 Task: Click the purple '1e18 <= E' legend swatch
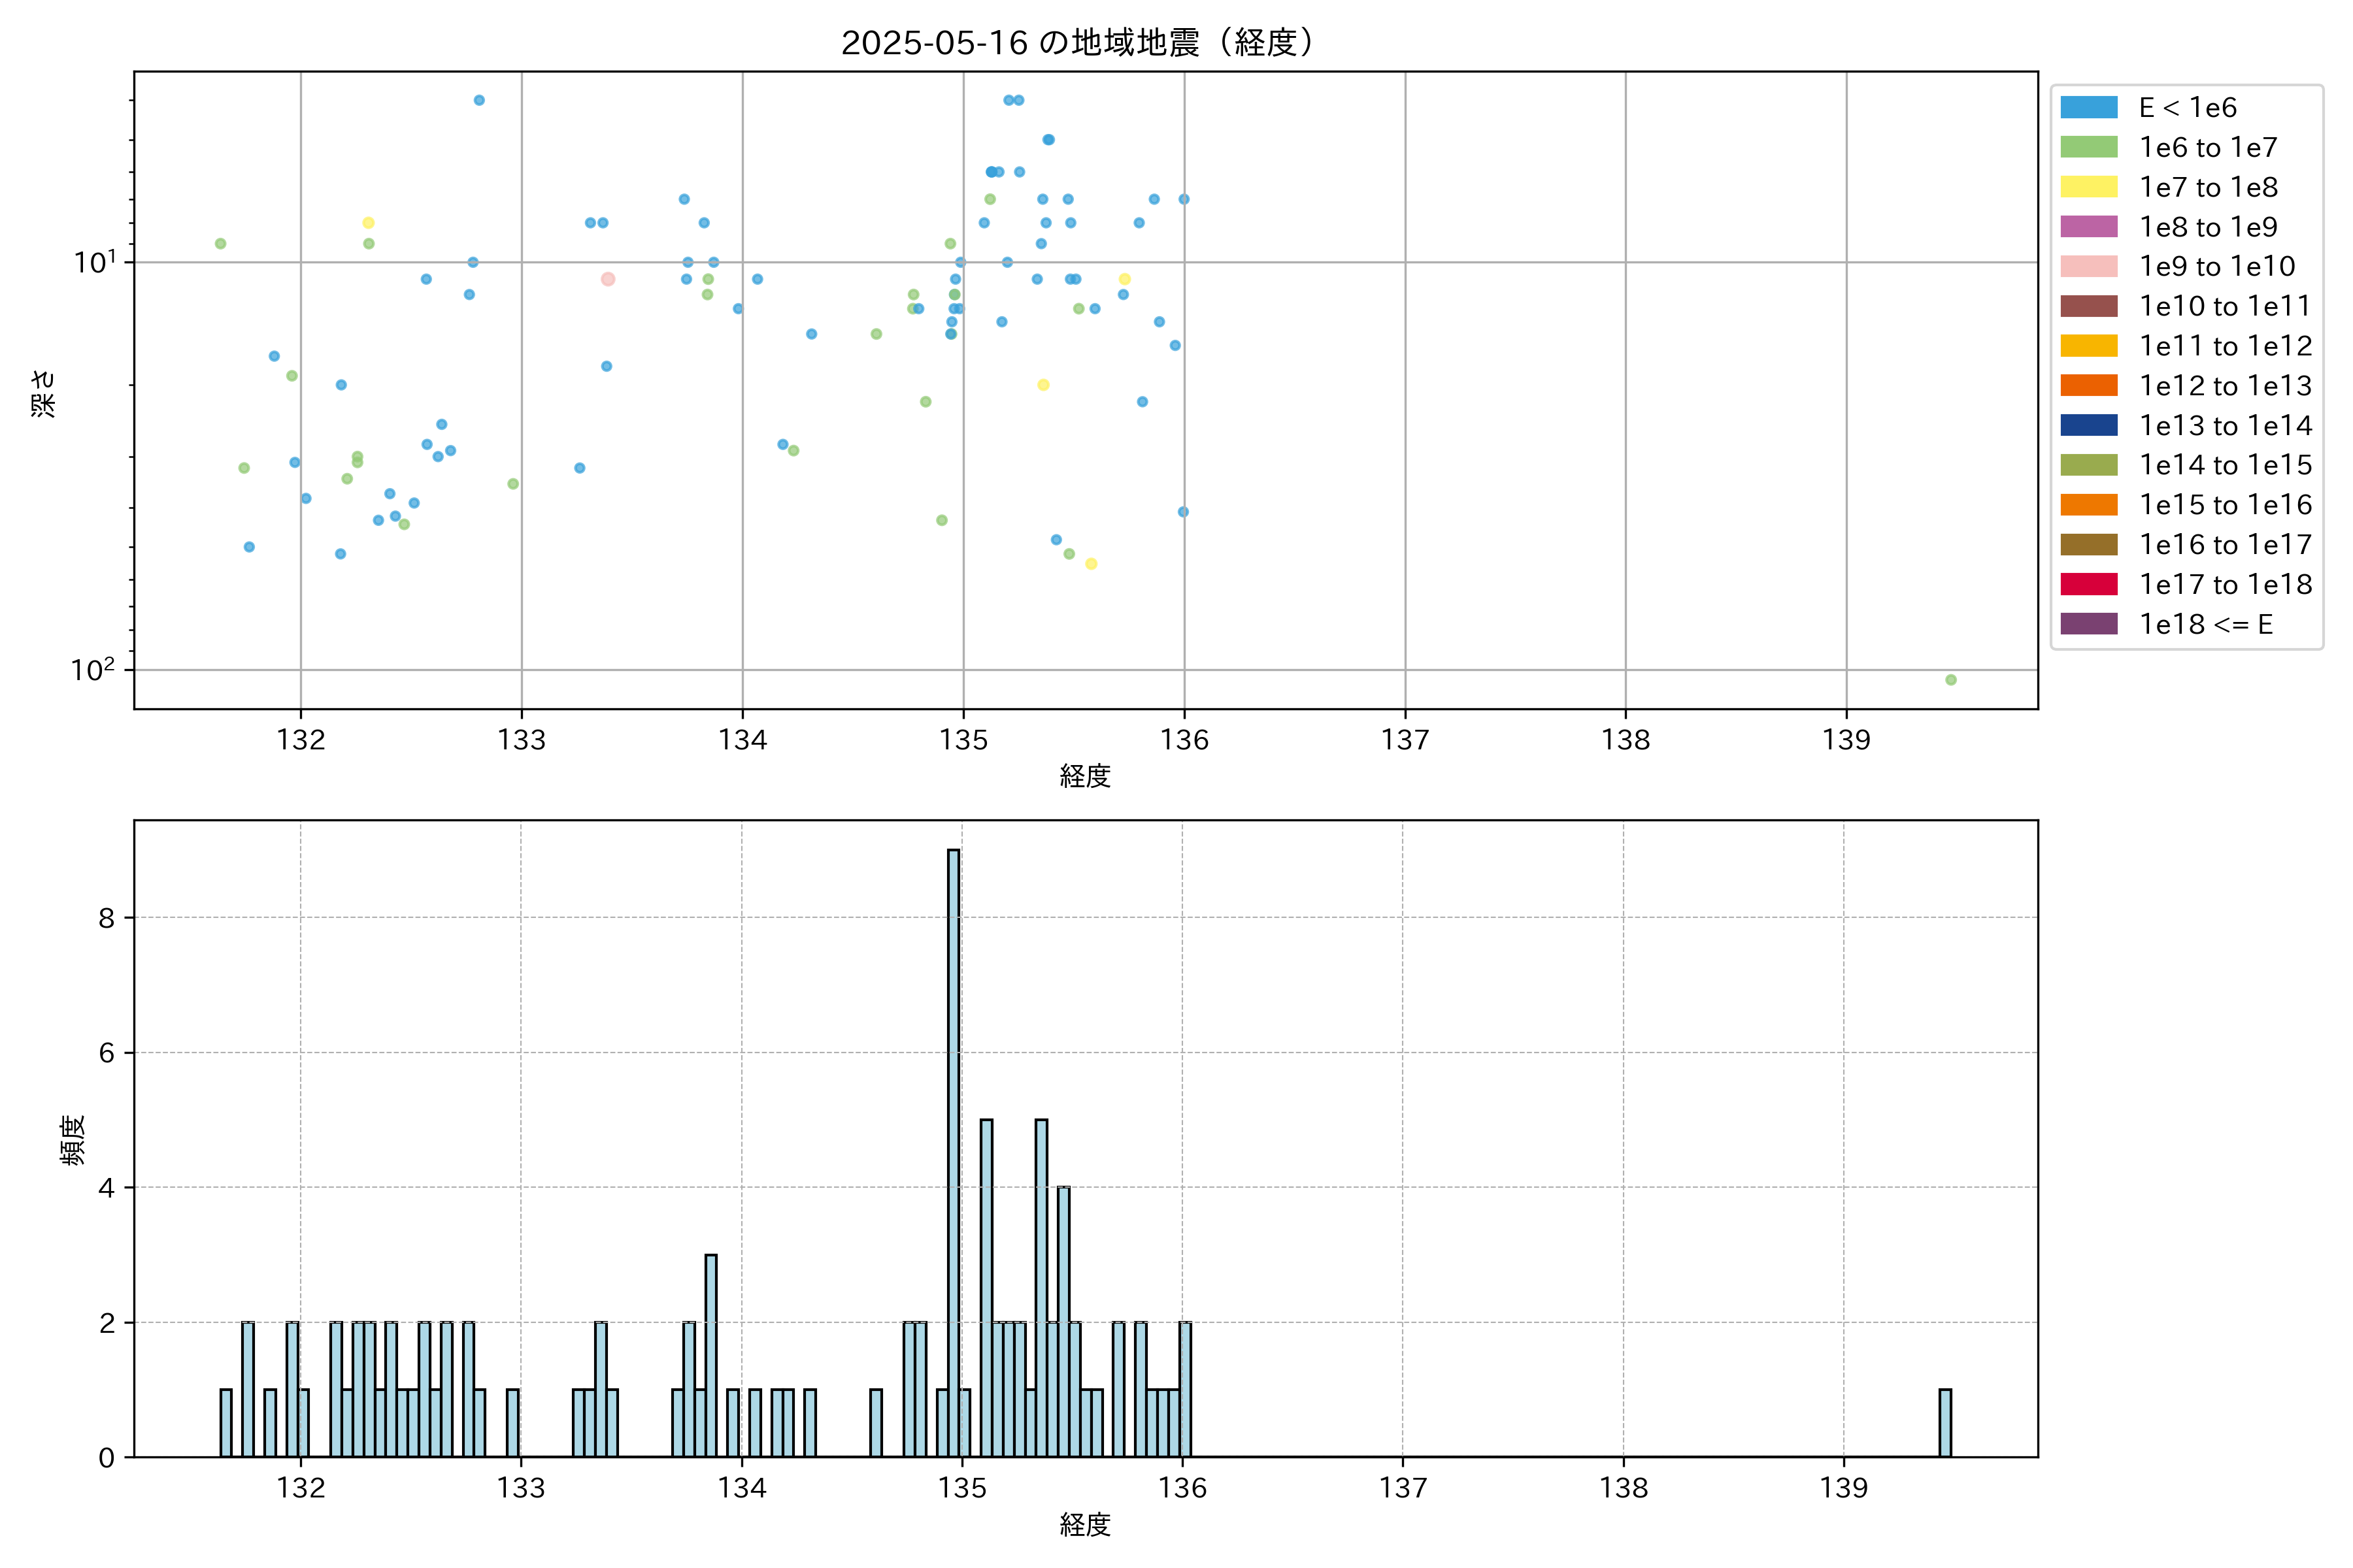pyautogui.click(x=2088, y=624)
